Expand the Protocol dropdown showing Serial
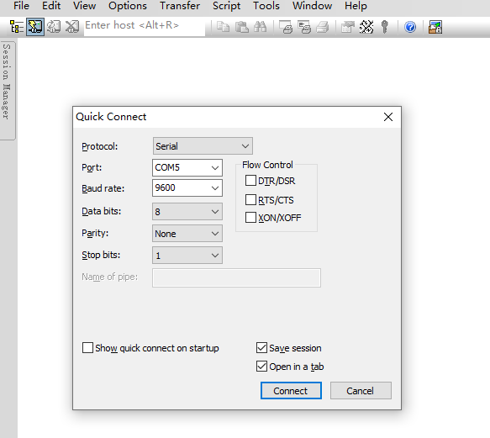Viewport: 490px width, 438px height. [x=203, y=146]
